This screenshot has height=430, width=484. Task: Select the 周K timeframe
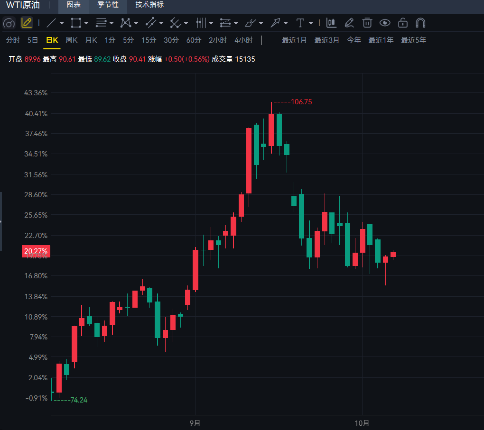pyautogui.click(x=72, y=40)
